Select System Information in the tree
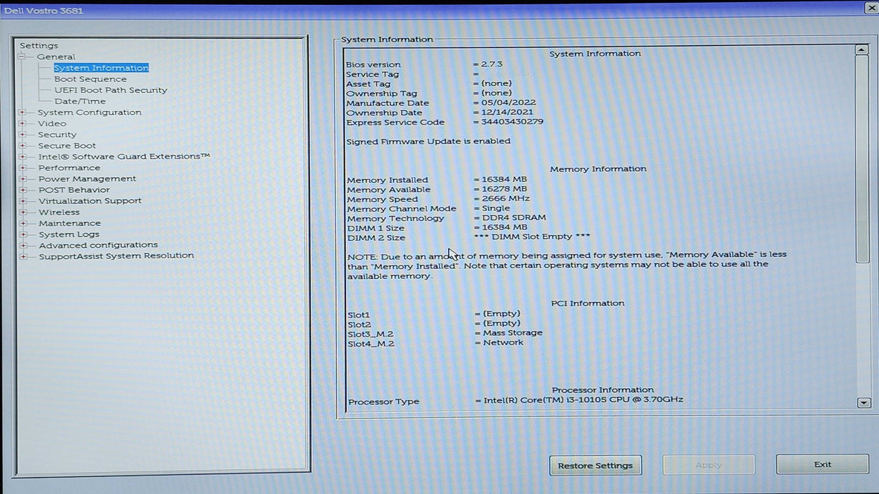The width and height of the screenshot is (879, 494). pos(101,68)
